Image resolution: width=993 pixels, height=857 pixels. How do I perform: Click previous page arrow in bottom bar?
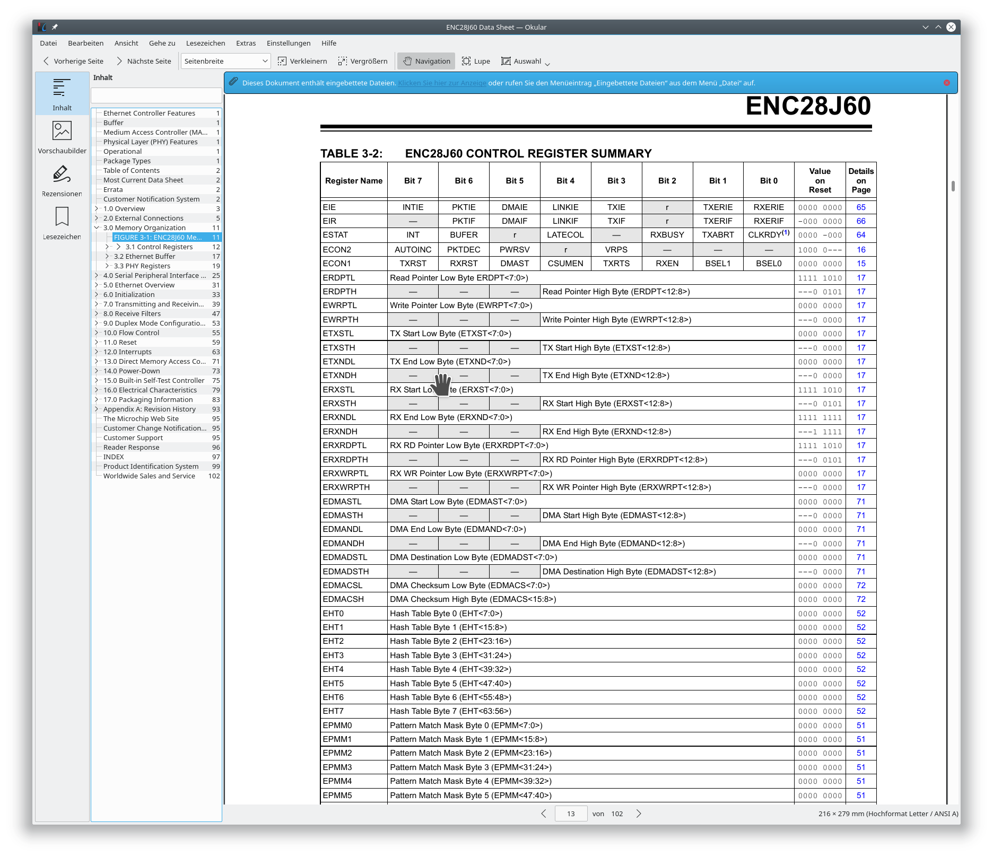pos(544,814)
